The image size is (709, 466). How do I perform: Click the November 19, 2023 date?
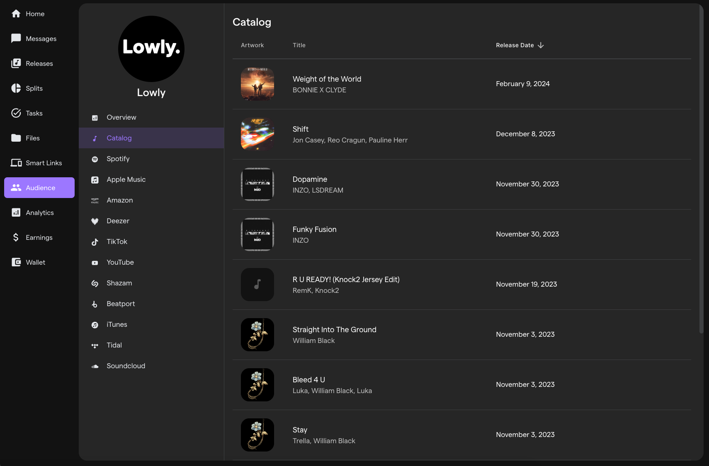point(527,284)
